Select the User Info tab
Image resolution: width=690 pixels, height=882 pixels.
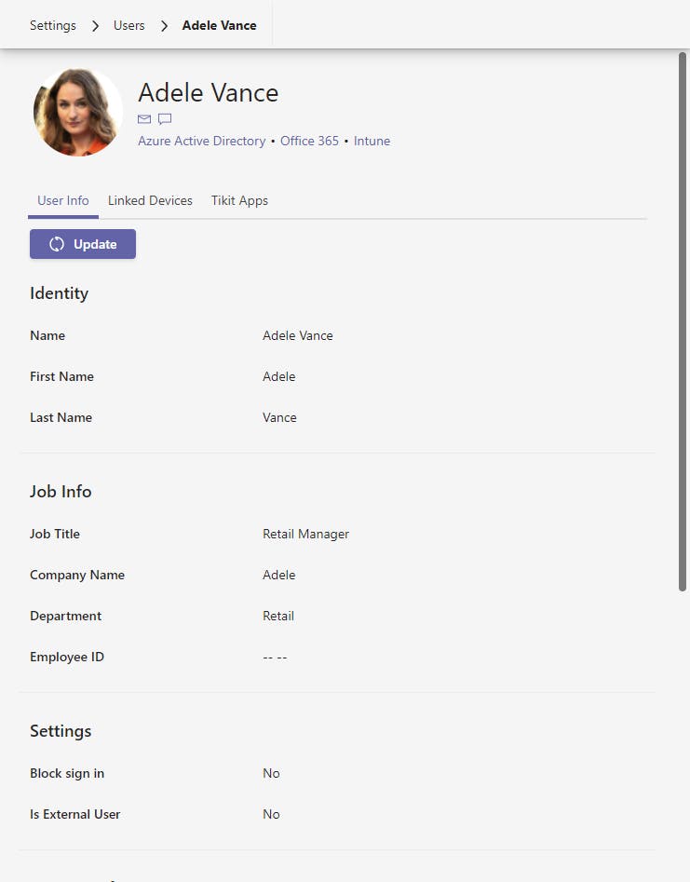coord(63,201)
